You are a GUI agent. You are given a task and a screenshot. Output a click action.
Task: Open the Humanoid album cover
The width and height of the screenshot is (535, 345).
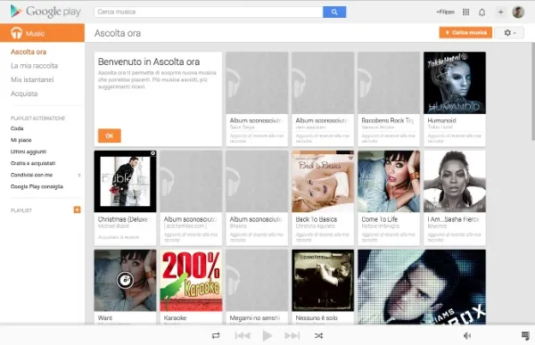(x=455, y=83)
